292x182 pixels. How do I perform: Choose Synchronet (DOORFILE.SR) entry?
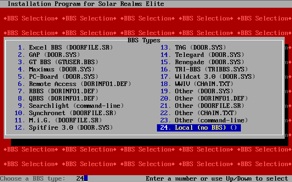pos(69,113)
